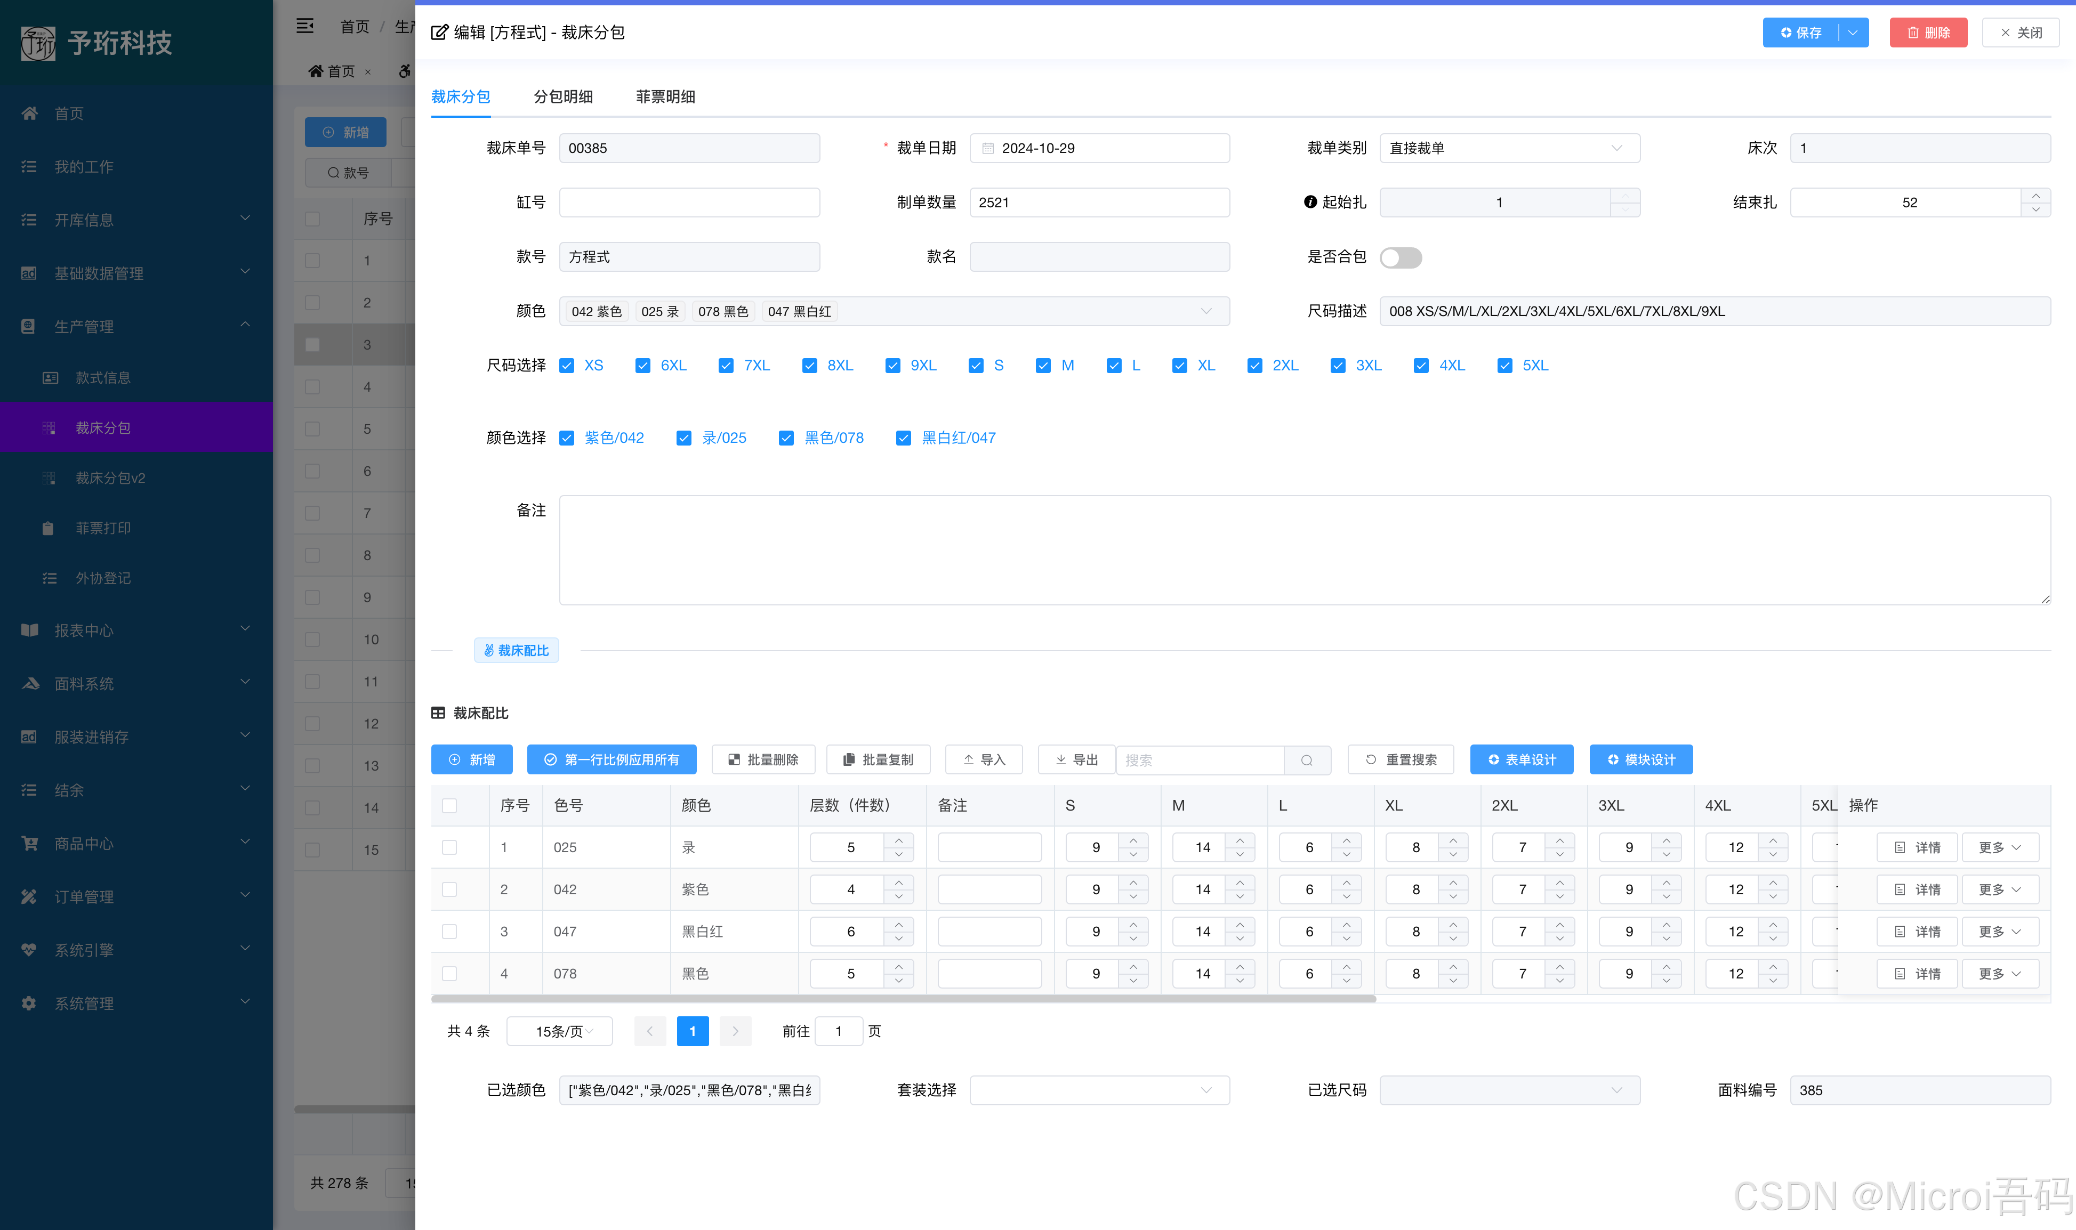Viewport: 2076px width, 1230px height.
Task: Uncheck the XS size checkbox
Action: (567, 365)
